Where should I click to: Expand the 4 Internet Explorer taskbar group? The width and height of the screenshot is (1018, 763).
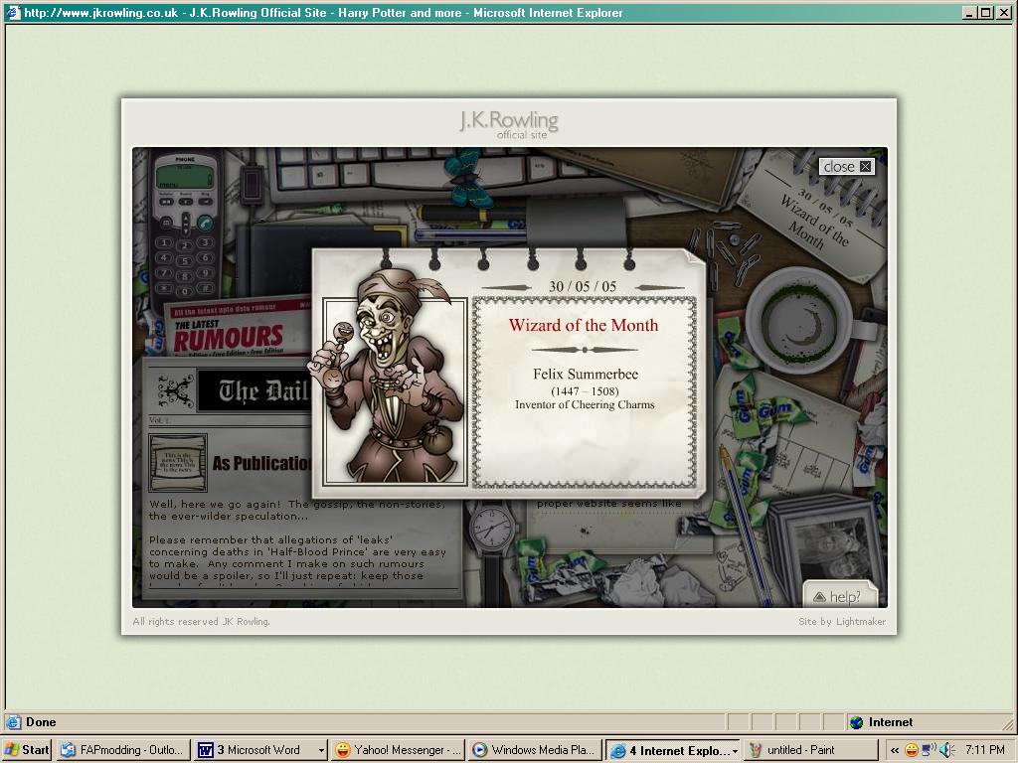coord(675,750)
